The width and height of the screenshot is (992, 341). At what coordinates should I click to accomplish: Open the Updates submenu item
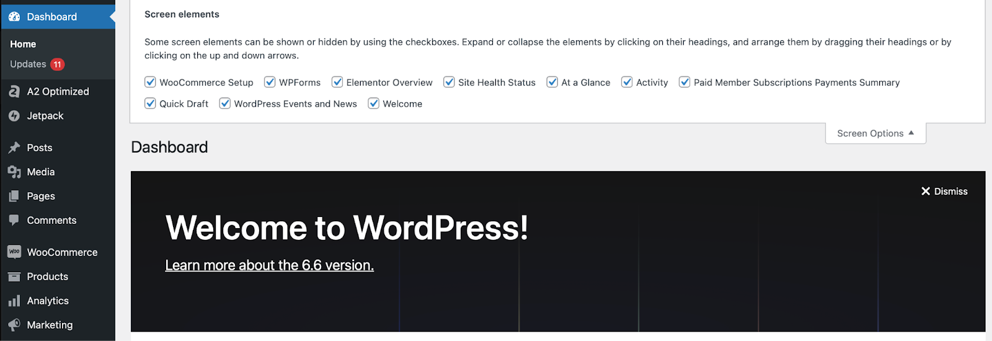[28, 64]
